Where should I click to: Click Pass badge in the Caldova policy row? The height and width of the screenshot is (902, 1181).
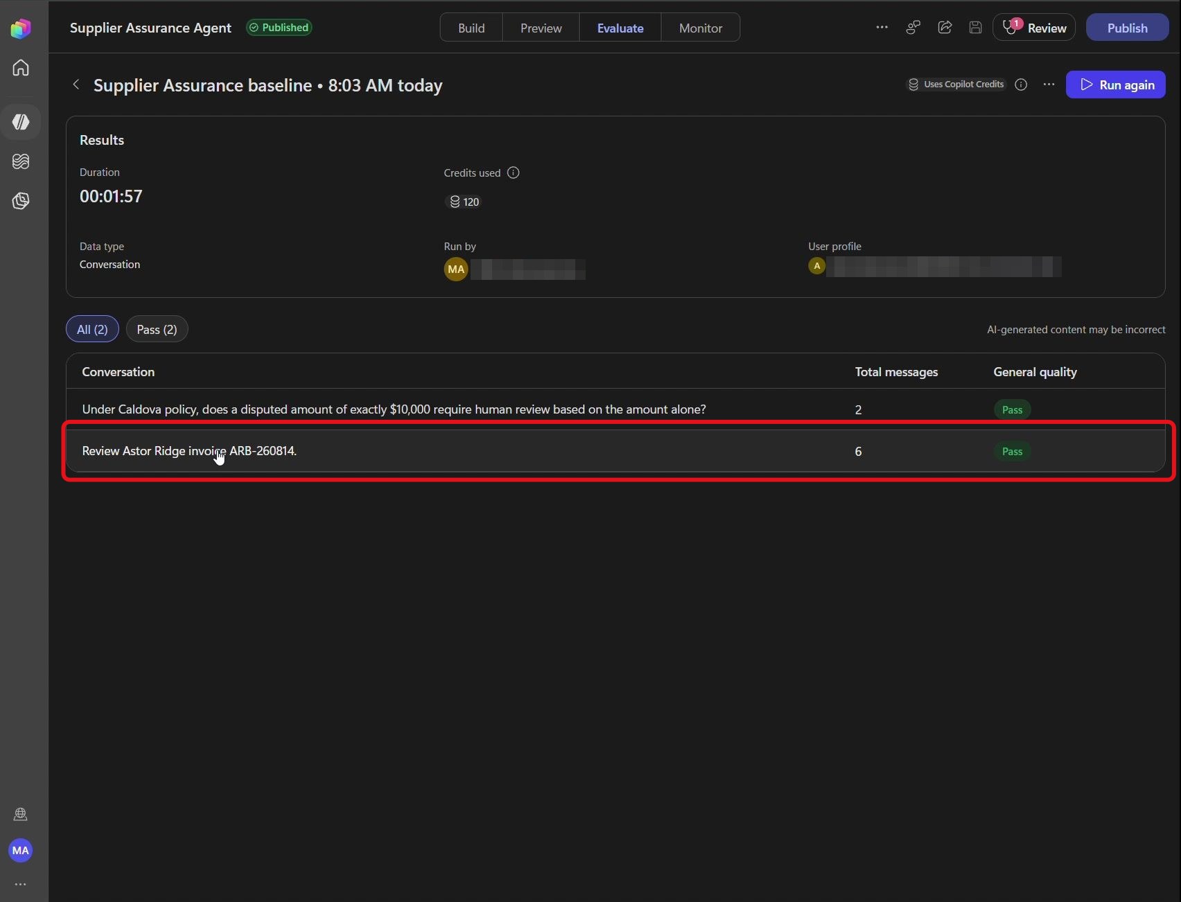tap(1012, 409)
